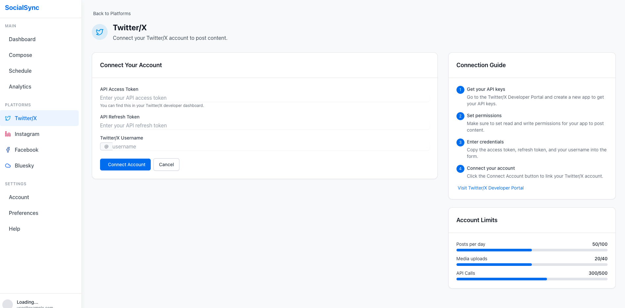Navigate to Compose

[20, 55]
